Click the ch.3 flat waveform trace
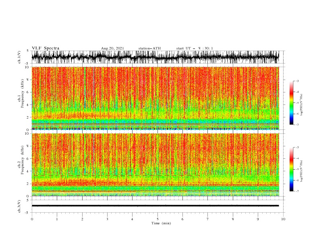319x246 pixels. (x=155, y=206)
